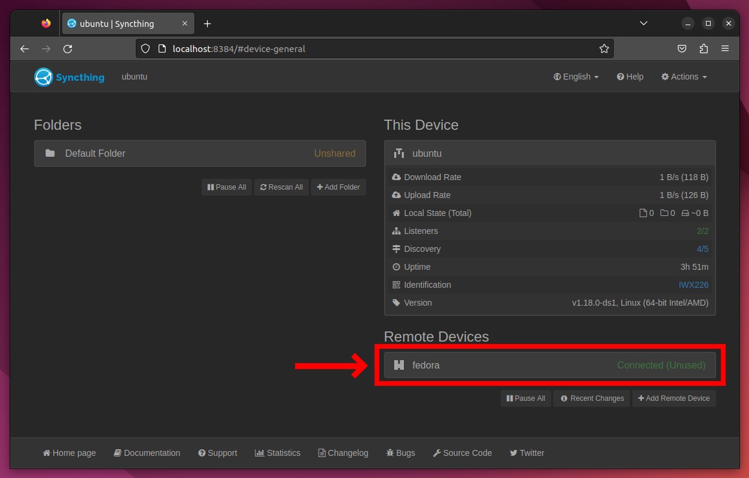Click the Syncthing logo in the header

(x=69, y=77)
